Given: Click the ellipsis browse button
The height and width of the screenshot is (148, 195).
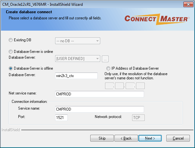Looking at the screenshot, I should 105,59.
